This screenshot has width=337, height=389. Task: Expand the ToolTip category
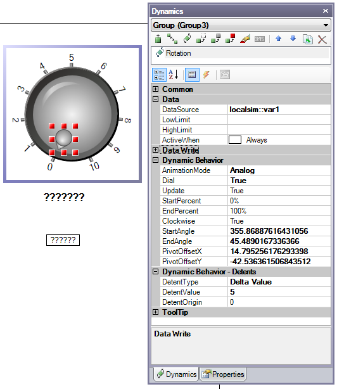(x=155, y=312)
